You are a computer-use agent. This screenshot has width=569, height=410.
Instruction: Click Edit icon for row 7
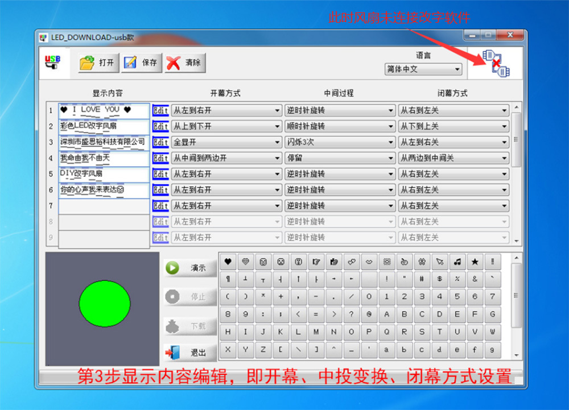160,205
